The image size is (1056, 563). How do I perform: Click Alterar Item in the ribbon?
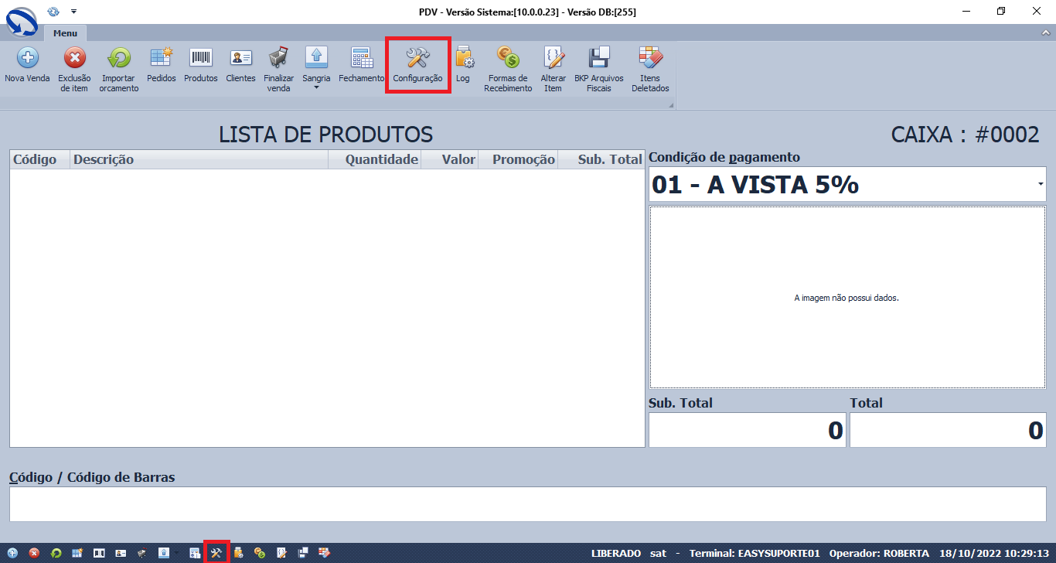coord(553,69)
